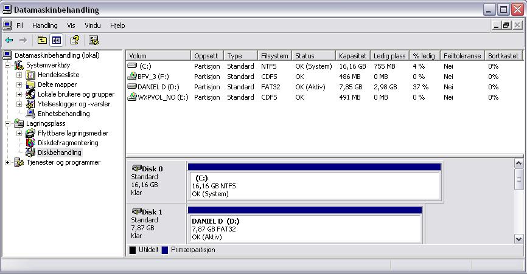This screenshot has width=527, height=274.
Task: Click the Back arrow toolbar button
Action: coord(9,41)
